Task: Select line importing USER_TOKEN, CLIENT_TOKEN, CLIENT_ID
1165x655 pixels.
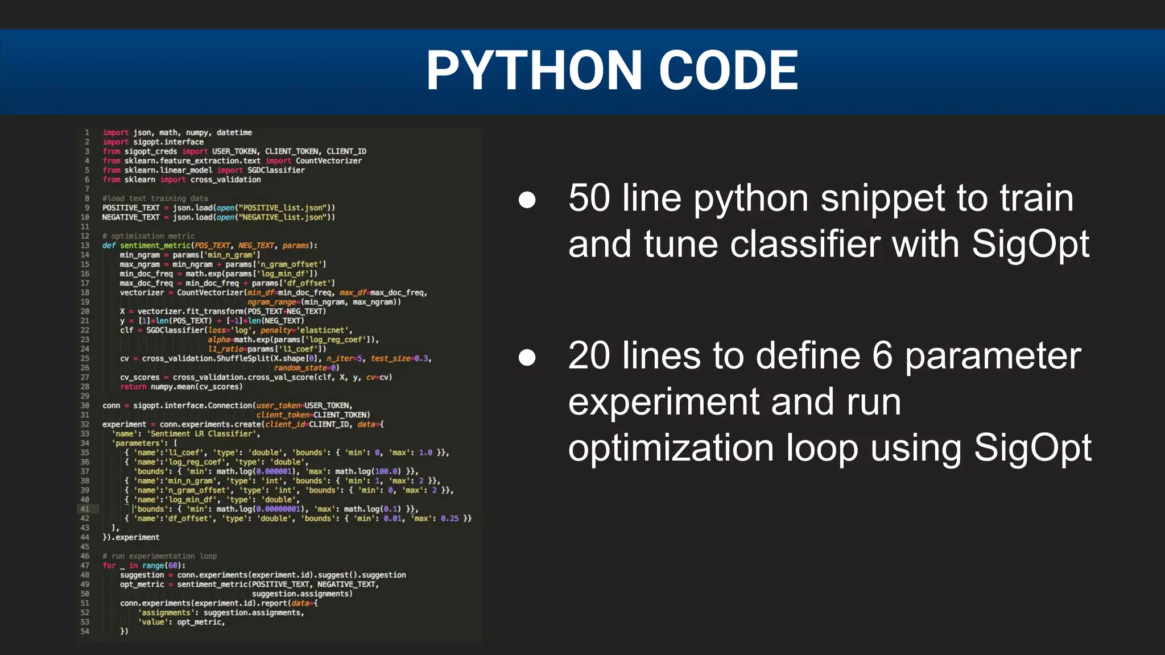Action: pos(234,151)
